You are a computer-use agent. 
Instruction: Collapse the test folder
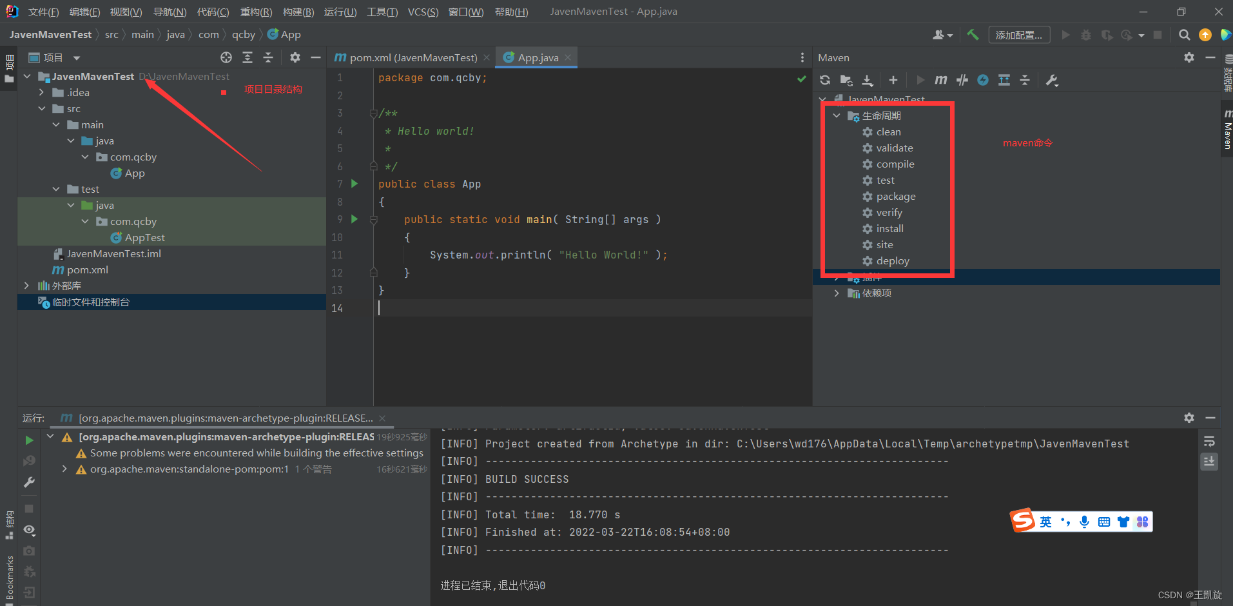(x=56, y=189)
